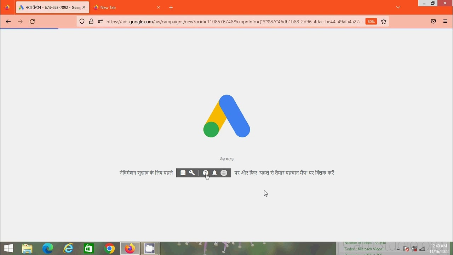Reset the 80% zoom level badge
This screenshot has height=255, width=453.
(x=371, y=22)
